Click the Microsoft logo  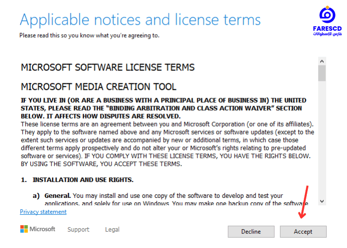click(38, 229)
